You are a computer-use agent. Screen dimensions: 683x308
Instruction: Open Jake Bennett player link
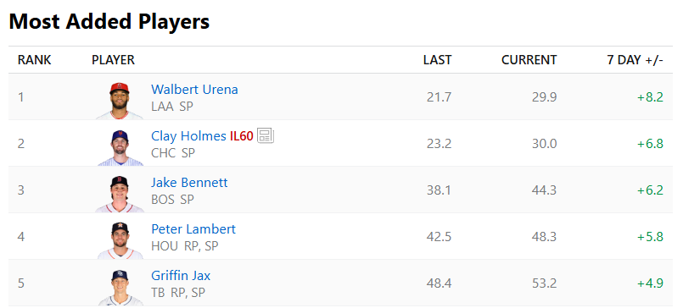click(x=189, y=183)
